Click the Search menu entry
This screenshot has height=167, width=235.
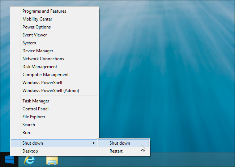[x=54, y=125]
